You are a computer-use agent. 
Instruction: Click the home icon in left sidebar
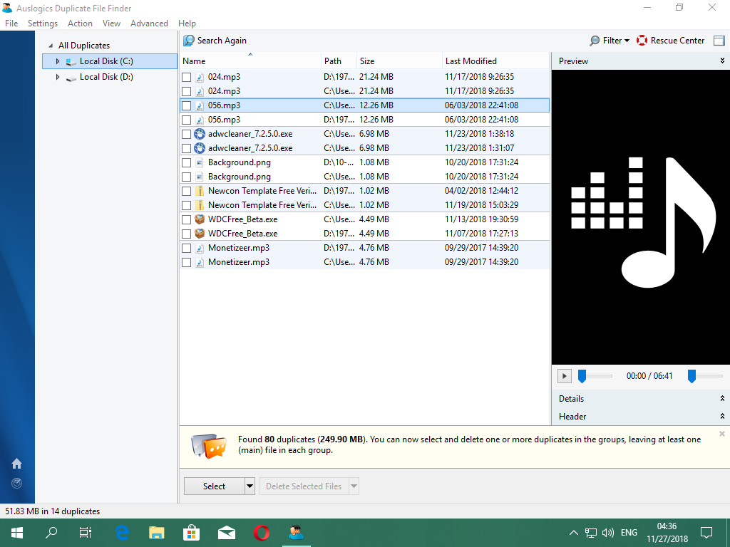[17, 464]
